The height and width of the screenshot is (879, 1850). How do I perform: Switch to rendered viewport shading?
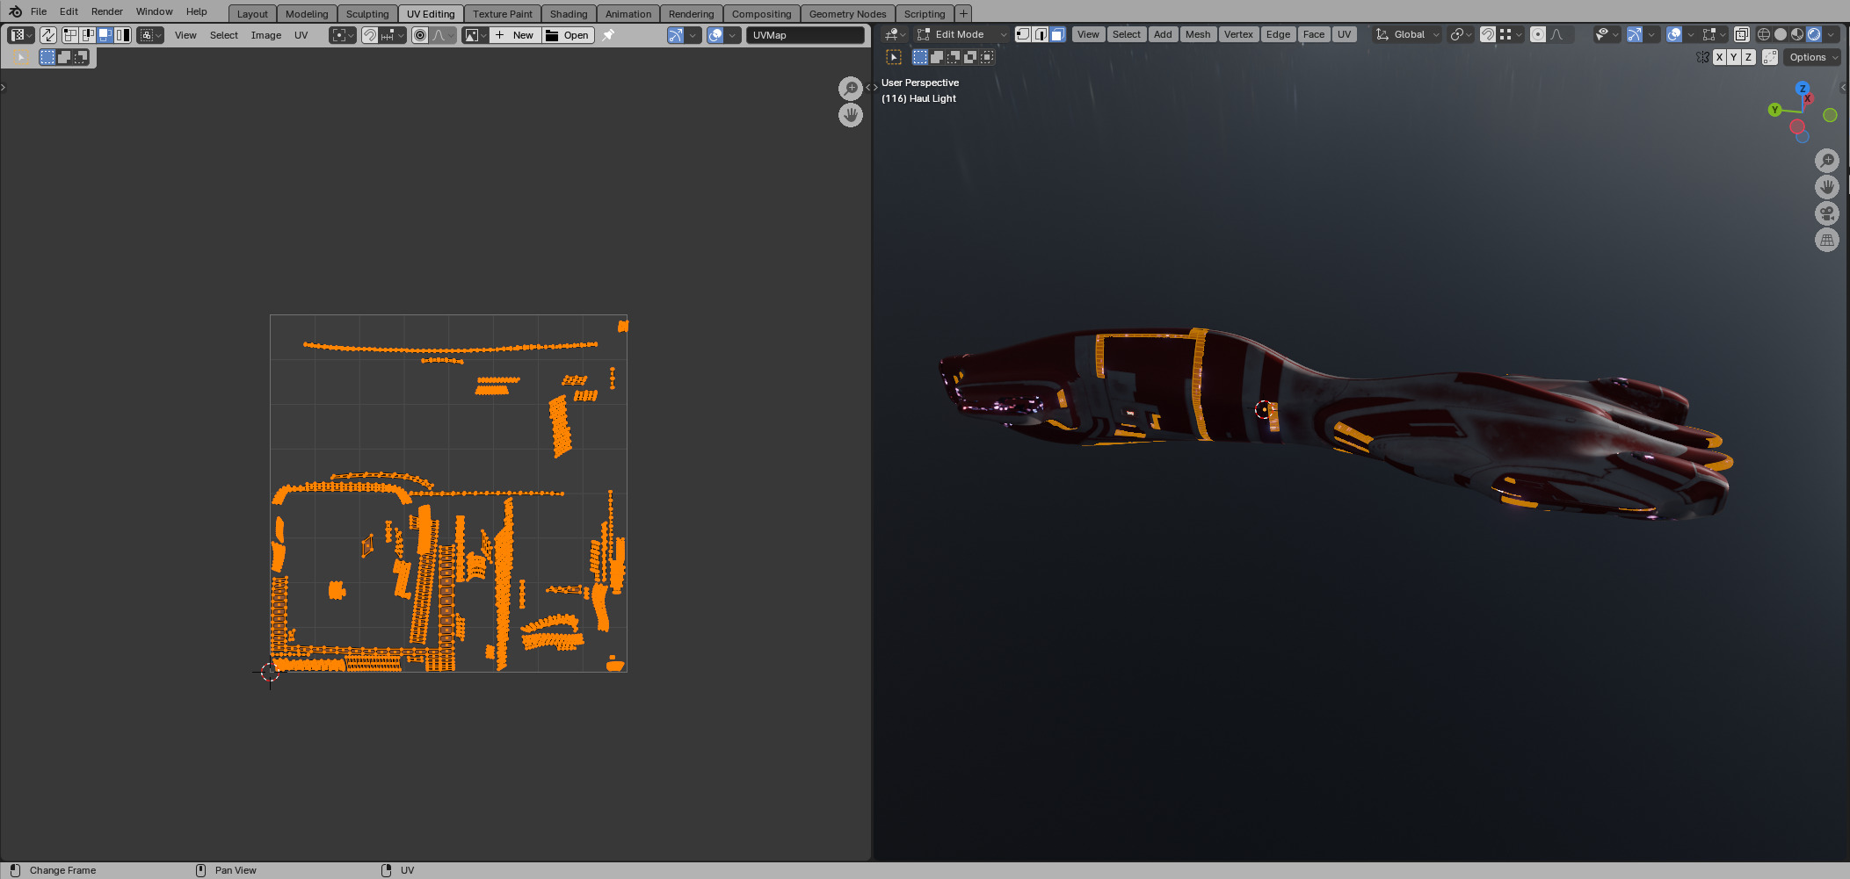pyautogui.click(x=1814, y=34)
